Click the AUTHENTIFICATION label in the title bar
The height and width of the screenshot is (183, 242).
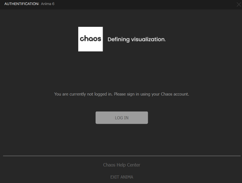pyautogui.click(x=22, y=4)
